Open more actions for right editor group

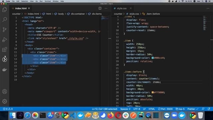(208, 8)
